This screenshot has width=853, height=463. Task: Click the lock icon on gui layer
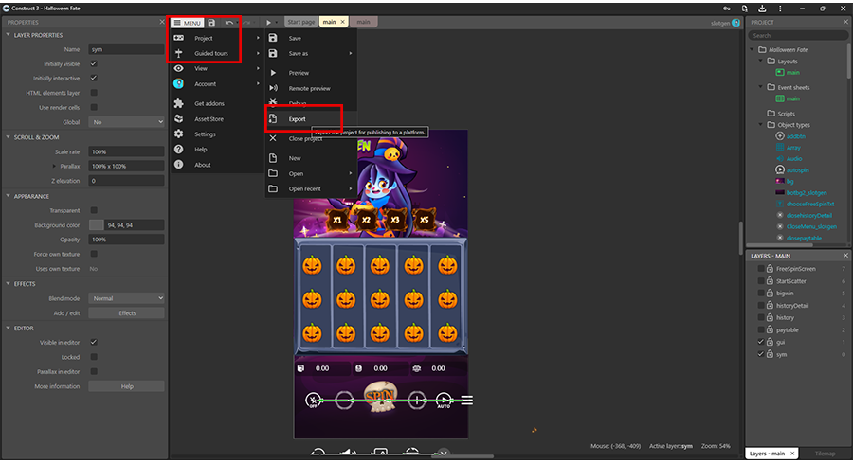pyautogui.click(x=769, y=342)
